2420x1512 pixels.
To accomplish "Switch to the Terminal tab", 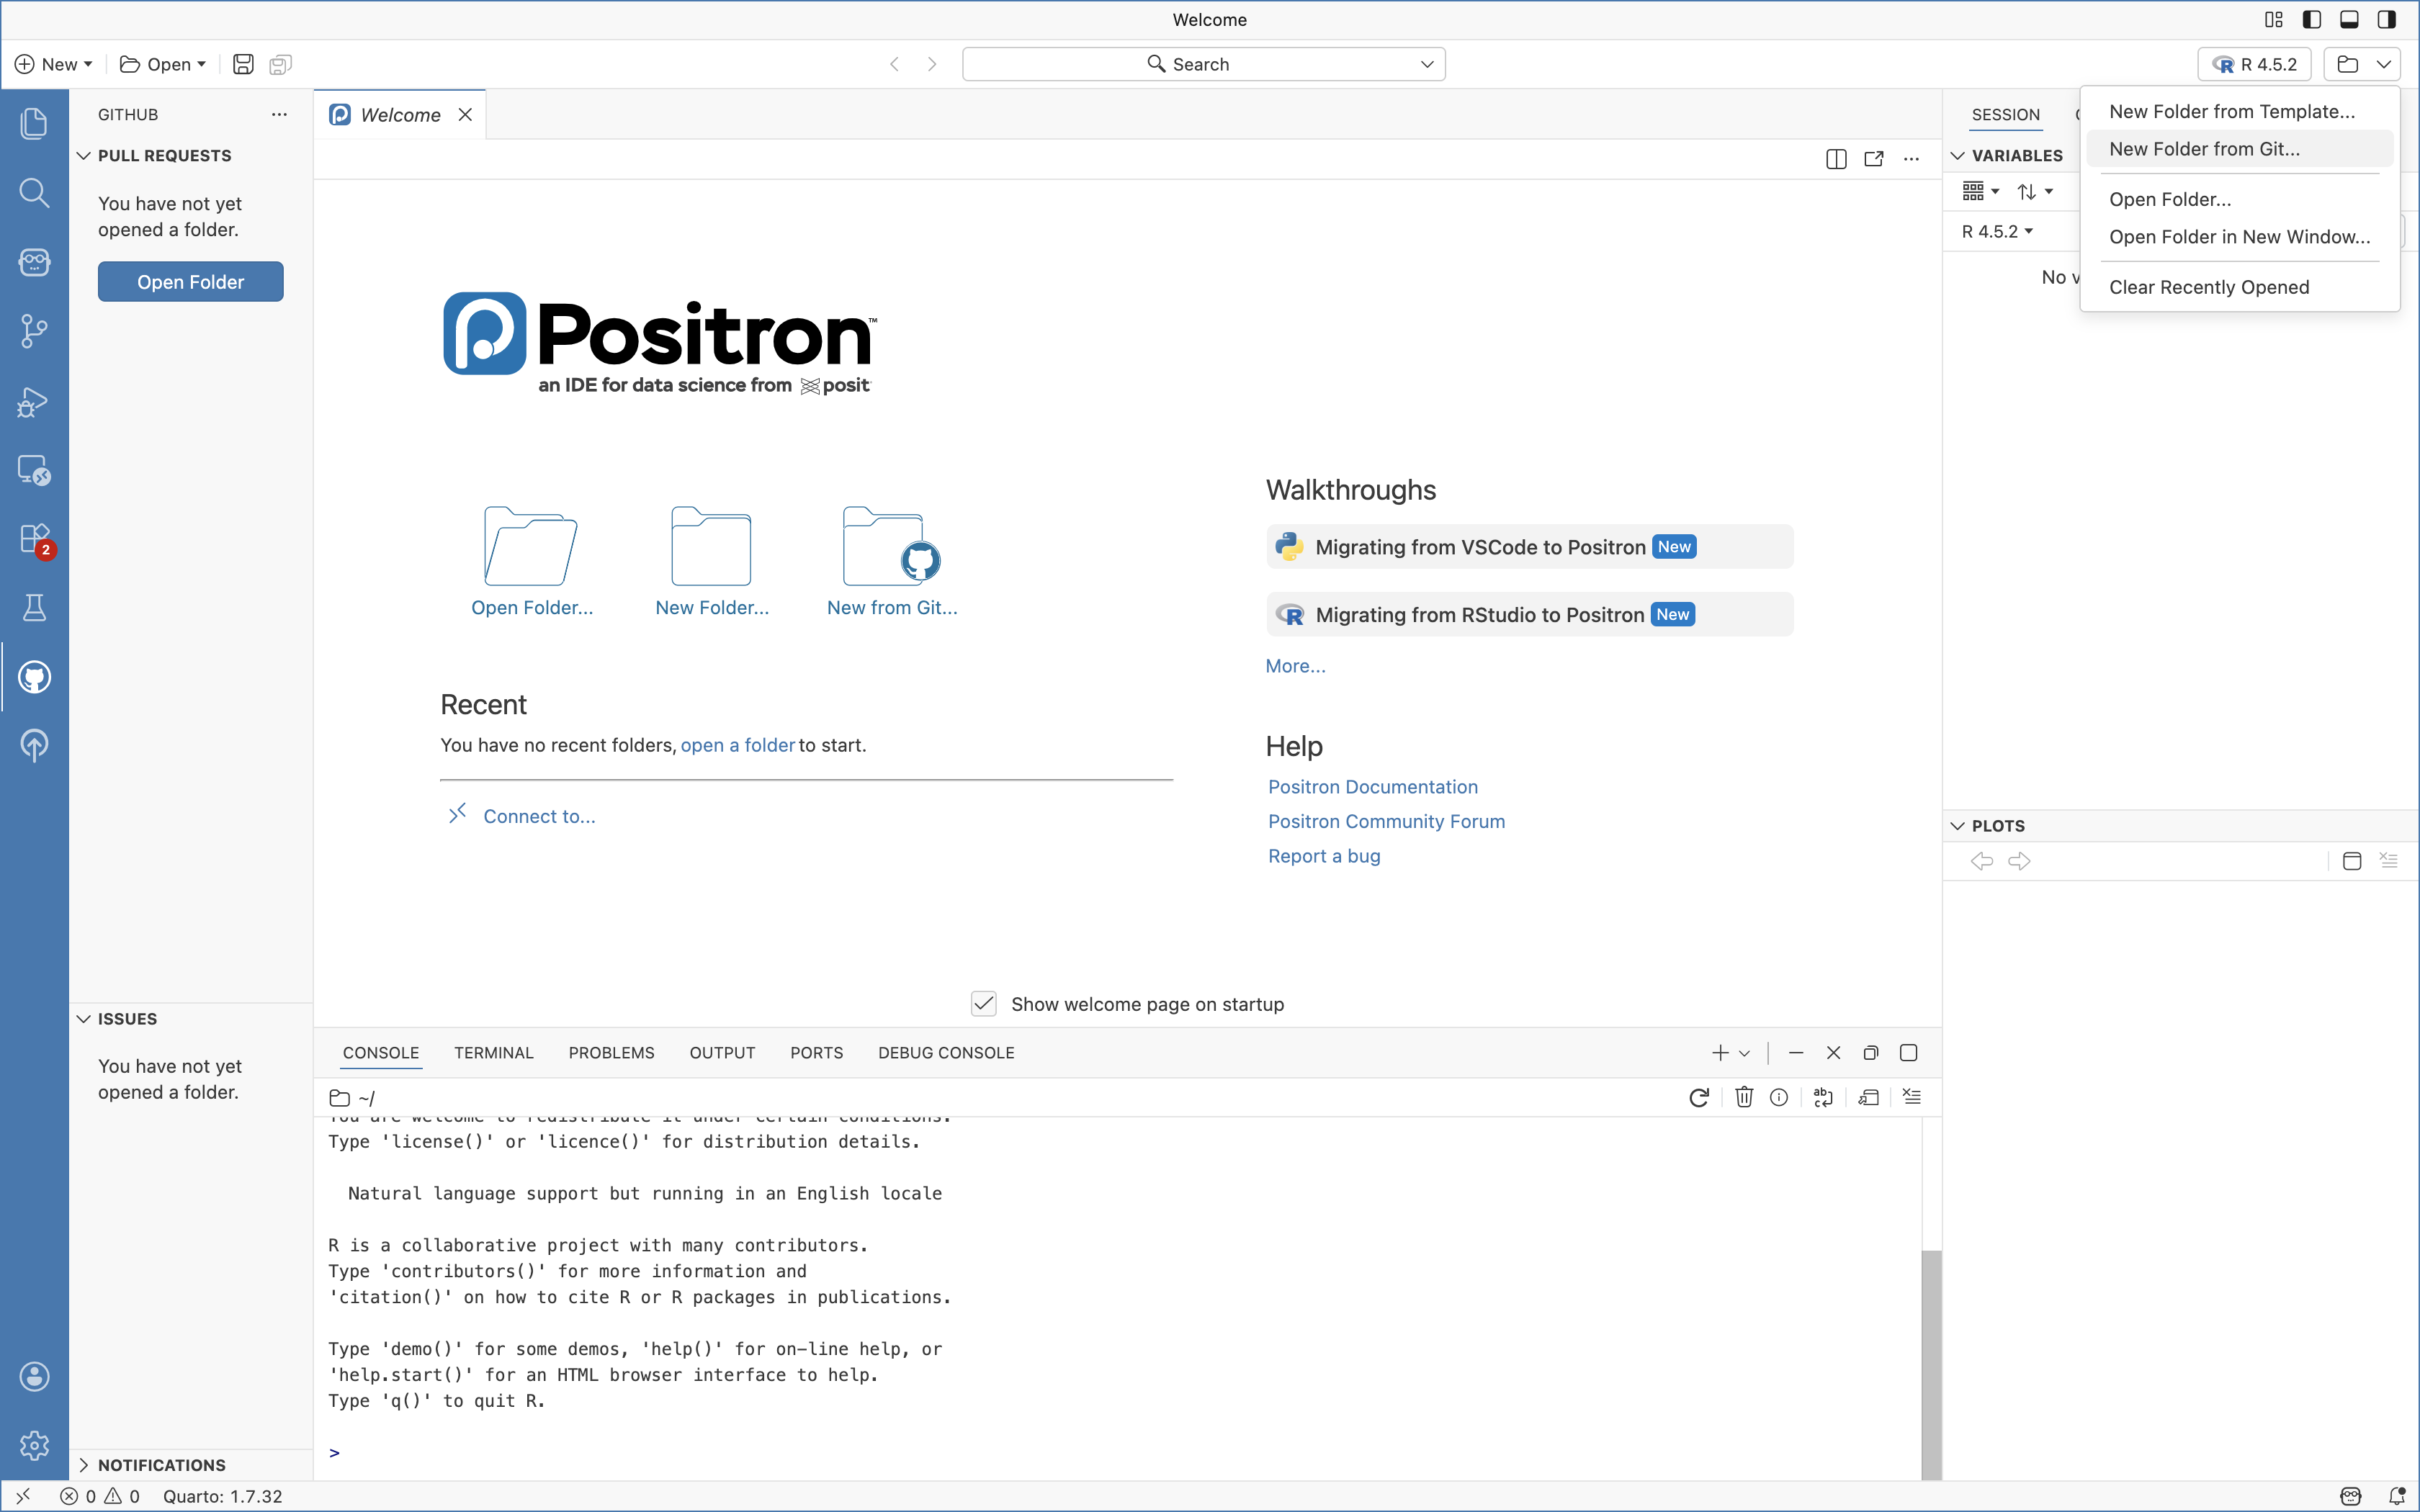I will click(x=493, y=1053).
